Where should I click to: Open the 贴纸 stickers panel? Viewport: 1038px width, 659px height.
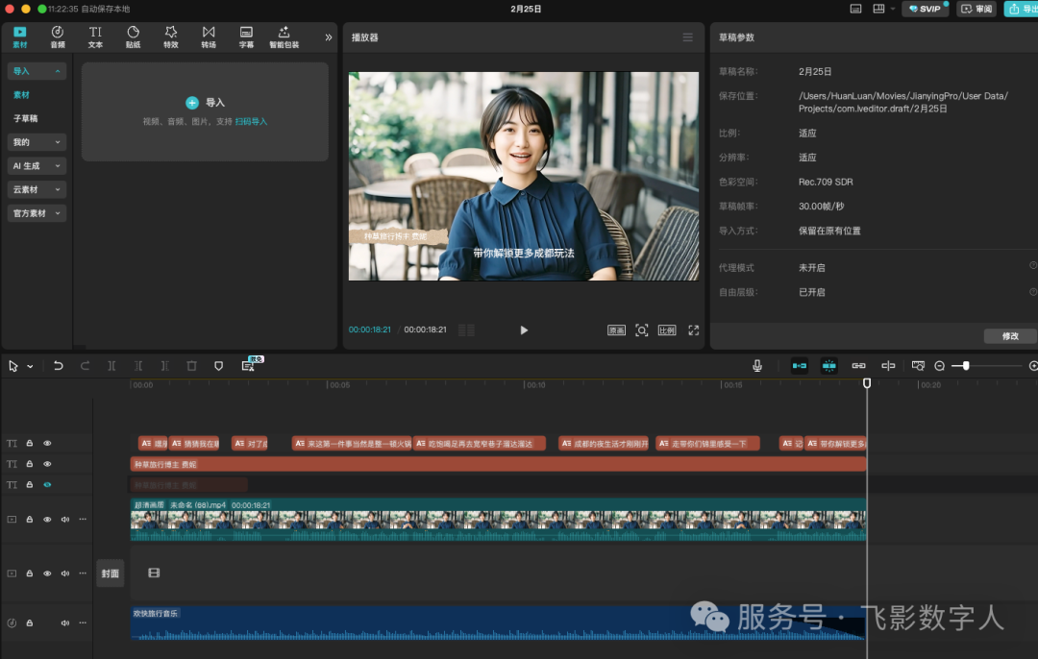coord(133,37)
